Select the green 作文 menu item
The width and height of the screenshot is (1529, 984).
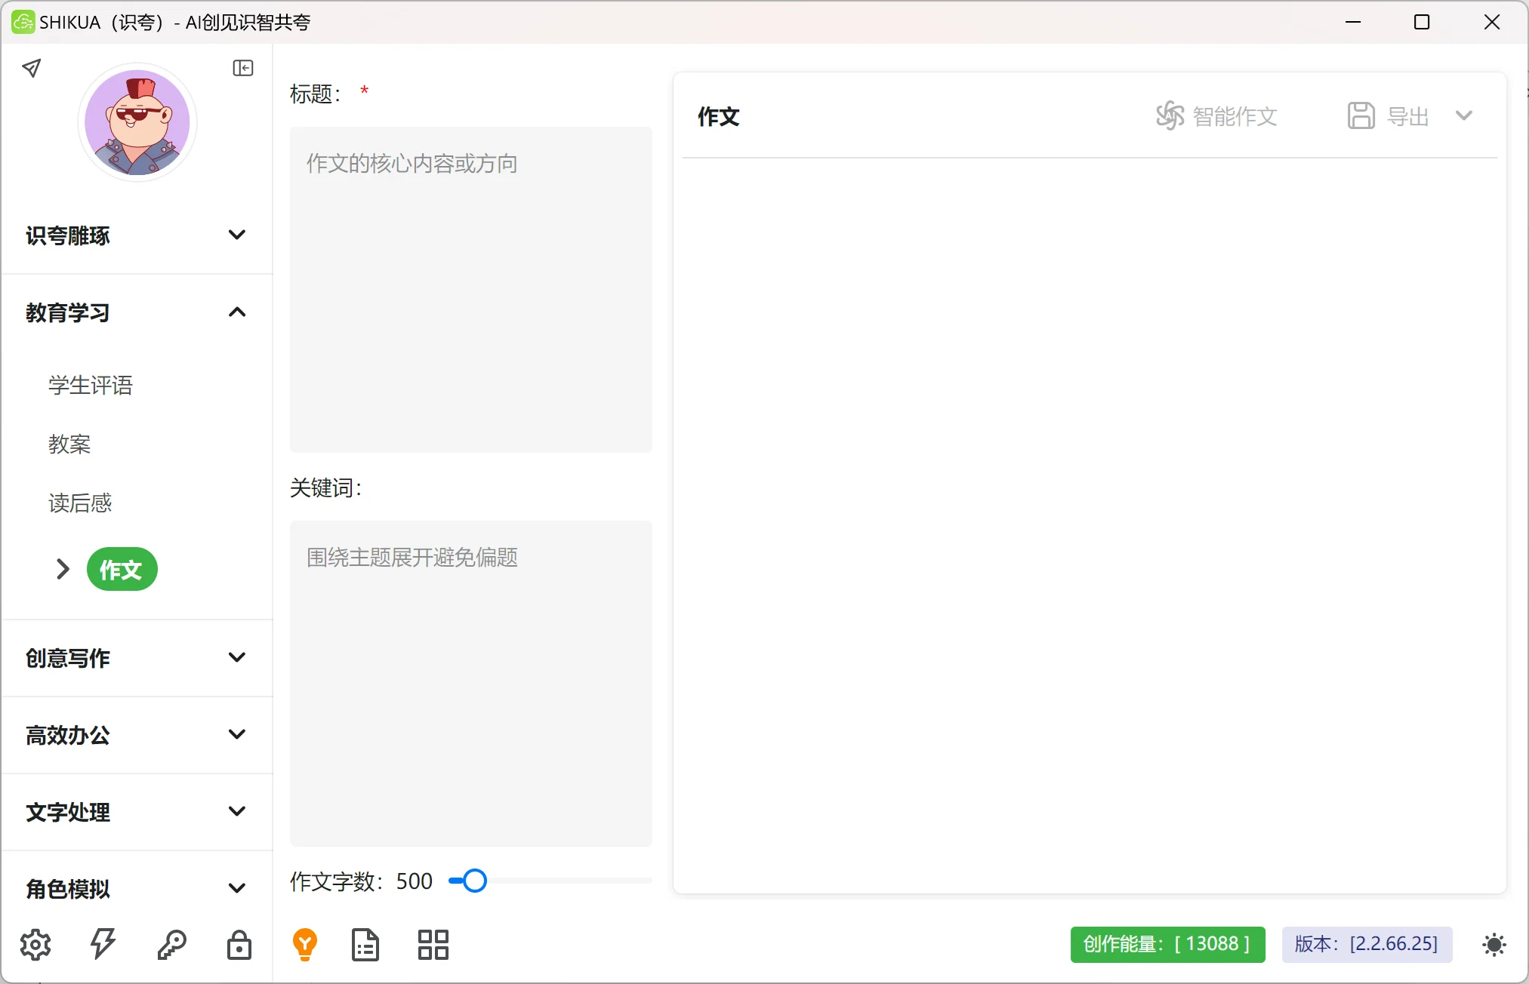click(x=122, y=569)
